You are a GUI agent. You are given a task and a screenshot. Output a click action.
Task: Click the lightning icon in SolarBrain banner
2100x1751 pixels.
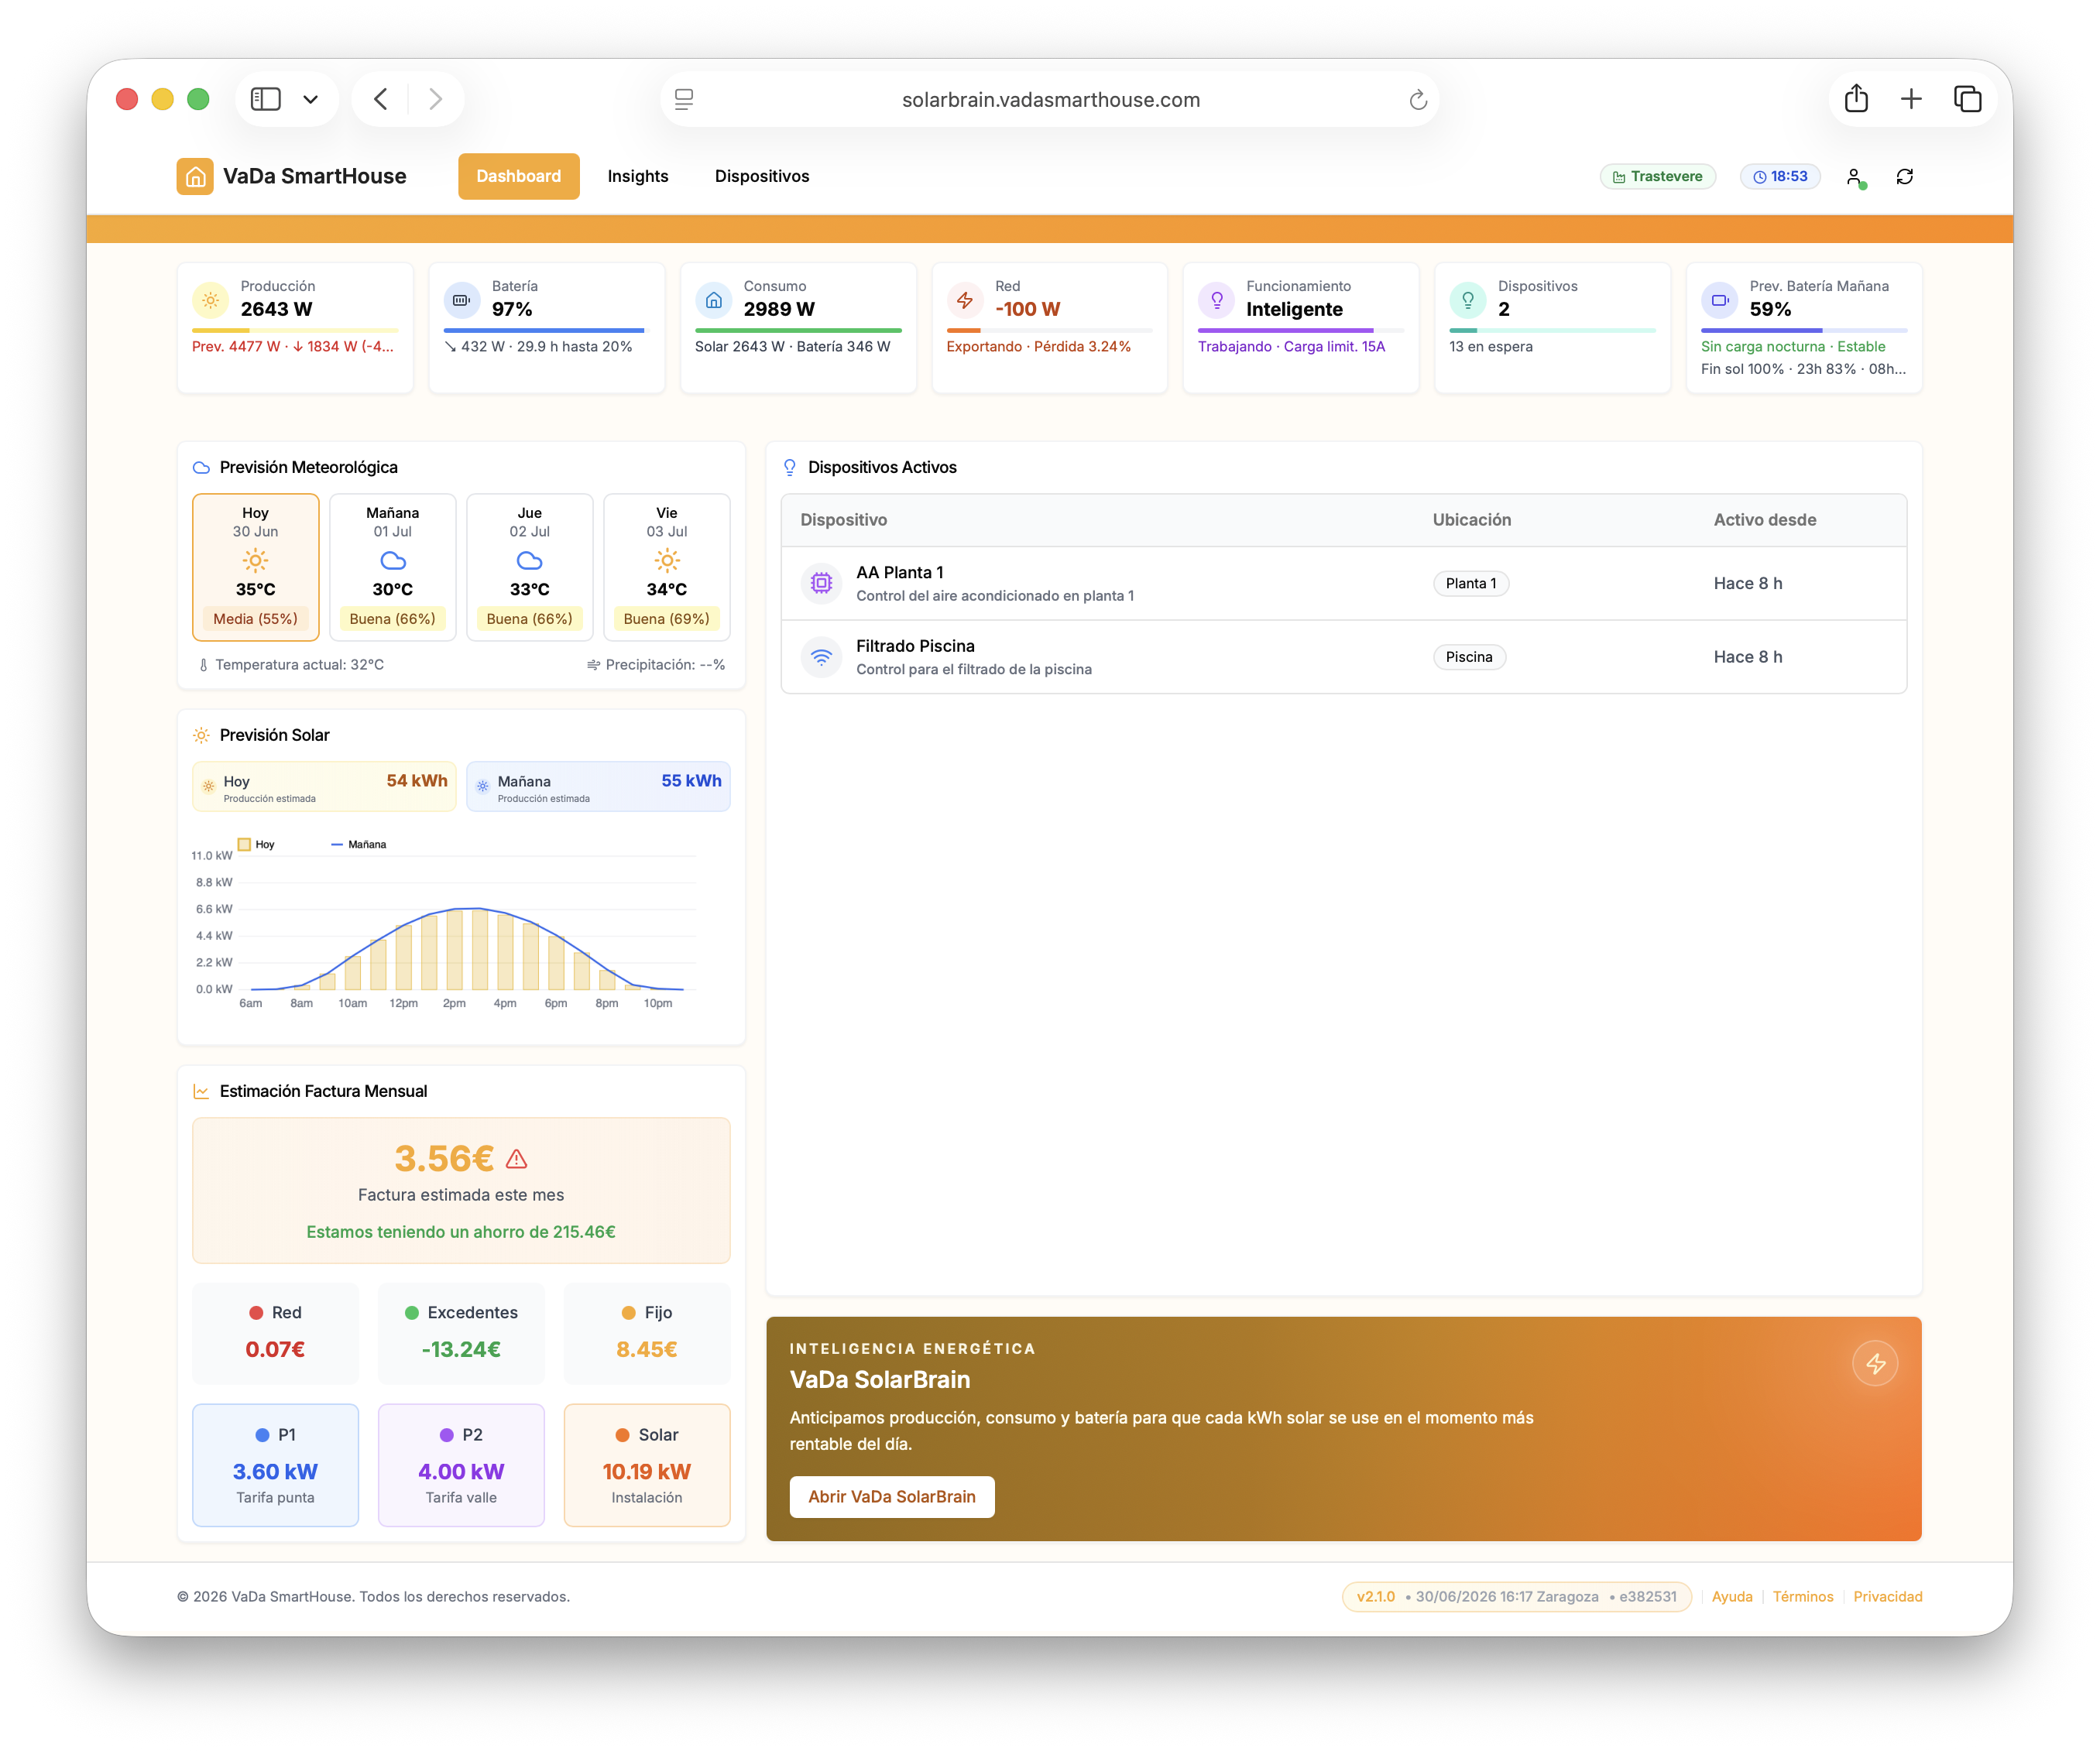click(1875, 1363)
